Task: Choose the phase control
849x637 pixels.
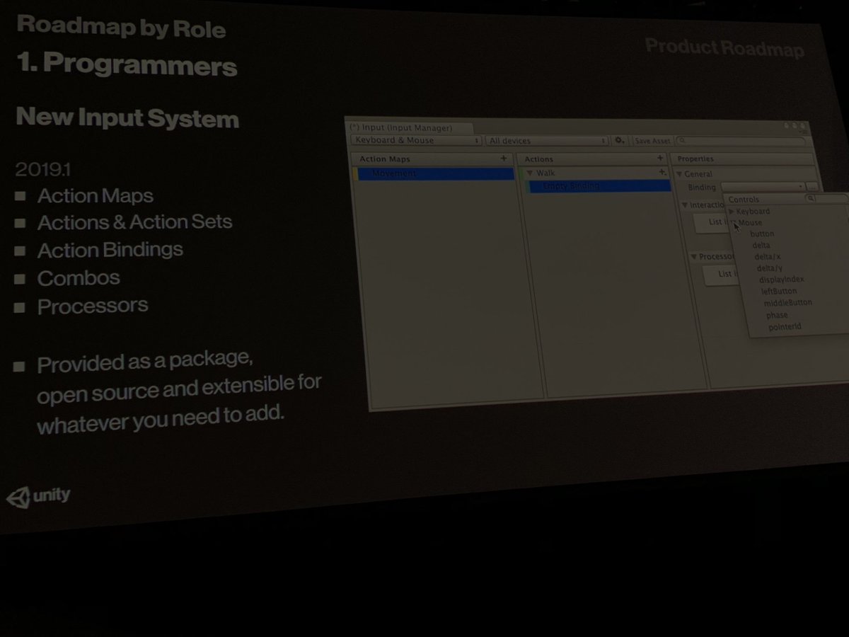Action: pyautogui.click(x=777, y=315)
